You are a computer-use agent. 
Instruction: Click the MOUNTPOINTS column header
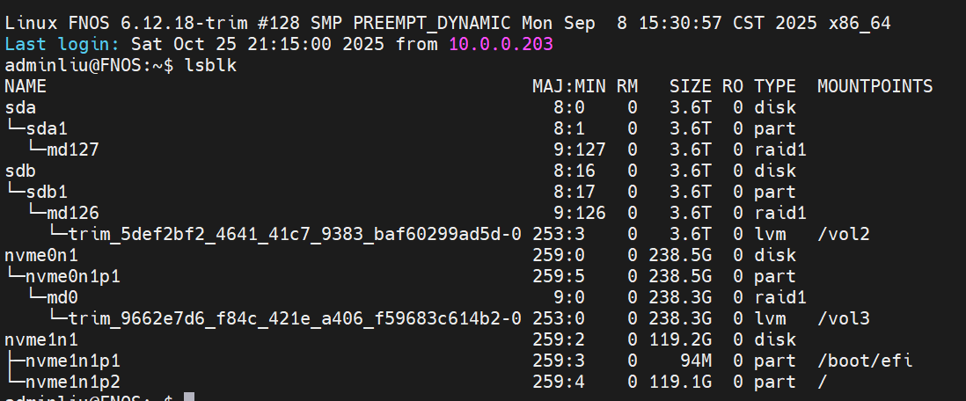tap(875, 86)
